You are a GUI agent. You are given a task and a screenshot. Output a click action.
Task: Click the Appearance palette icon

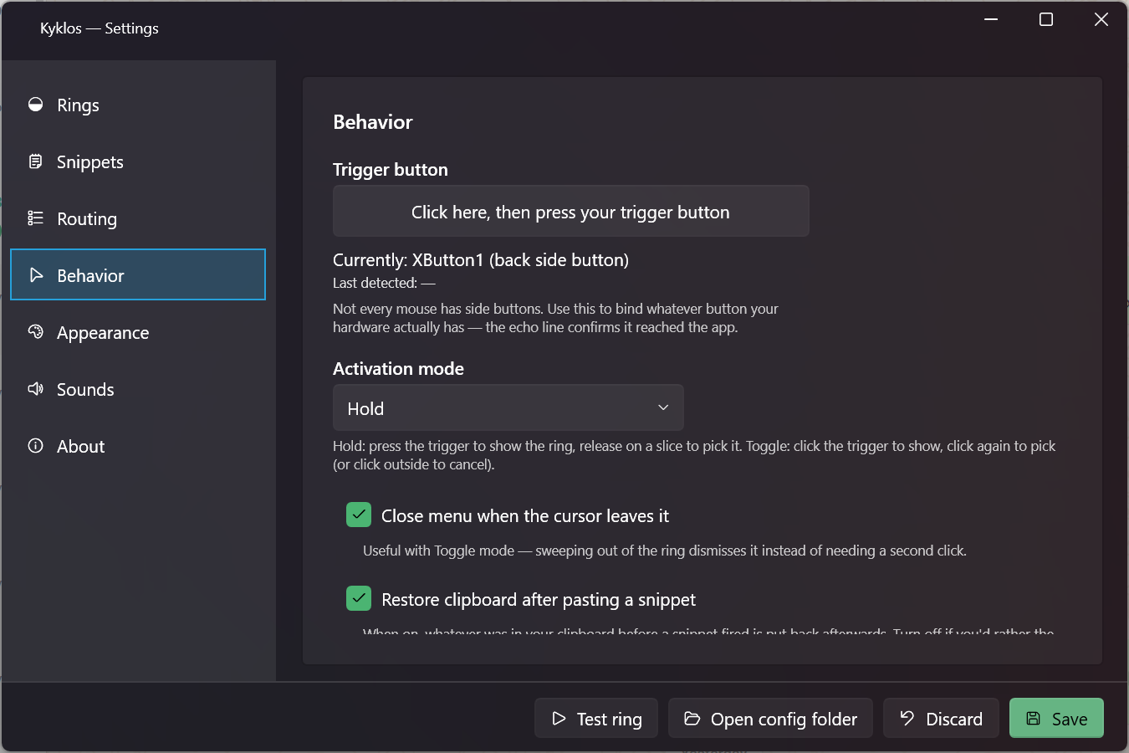coord(35,332)
